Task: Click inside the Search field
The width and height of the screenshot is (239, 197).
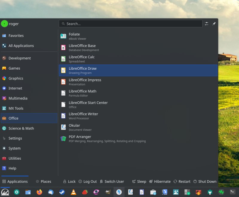Action: (x=131, y=24)
